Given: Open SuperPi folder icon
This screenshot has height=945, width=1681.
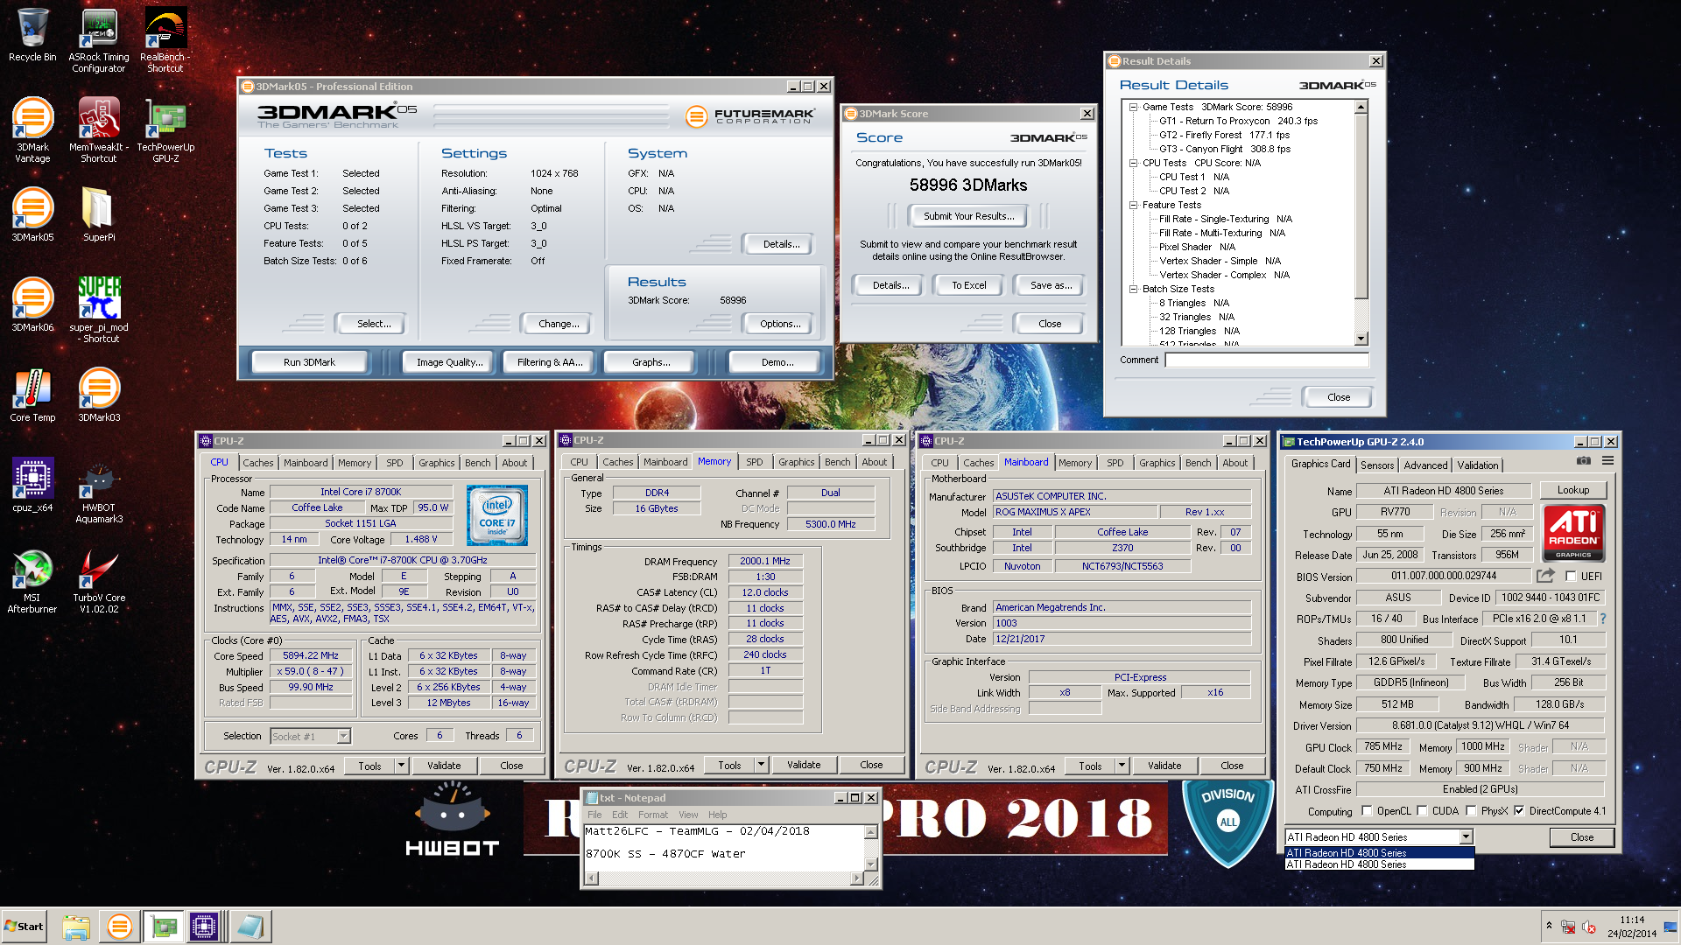Looking at the screenshot, I should (x=99, y=215).
